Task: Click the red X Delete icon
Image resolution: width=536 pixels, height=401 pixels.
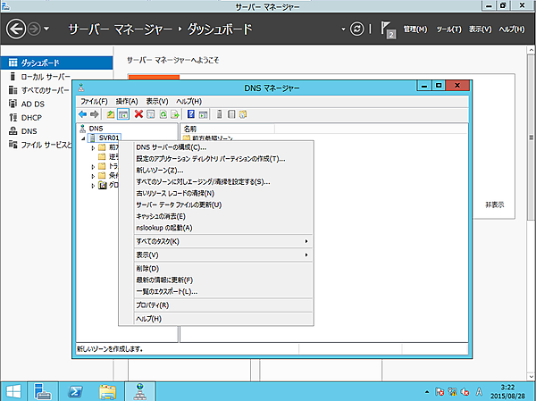Action: coord(138,114)
